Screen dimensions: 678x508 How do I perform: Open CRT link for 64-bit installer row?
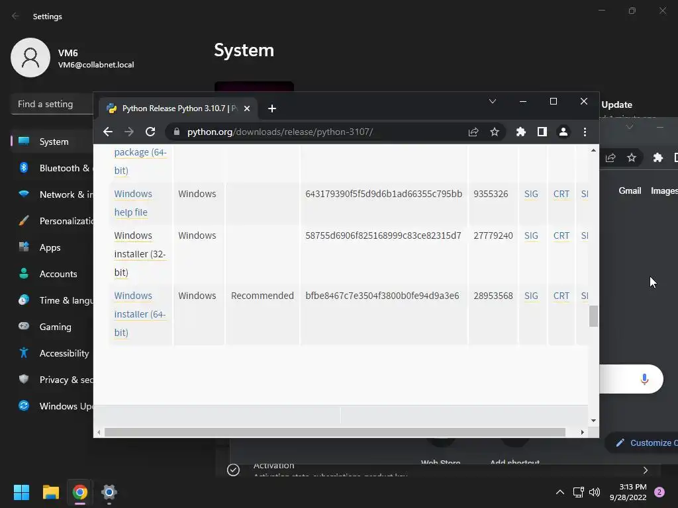click(561, 296)
